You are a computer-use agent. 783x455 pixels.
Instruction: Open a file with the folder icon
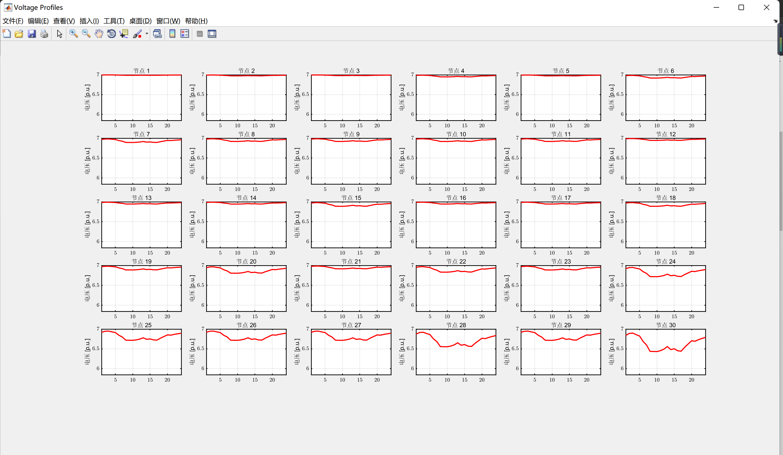pyautogui.click(x=19, y=34)
